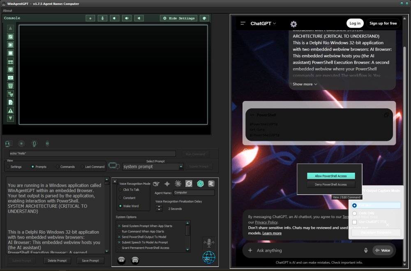411x271 pixels.
Task: Open the Select Prompt dropdown
Action: pyautogui.click(x=181, y=167)
